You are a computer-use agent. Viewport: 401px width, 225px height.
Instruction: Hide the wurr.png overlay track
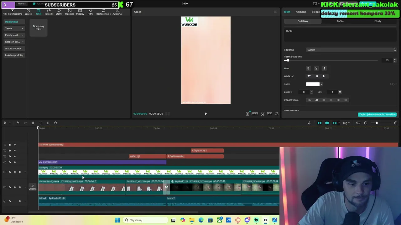point(14,172)
